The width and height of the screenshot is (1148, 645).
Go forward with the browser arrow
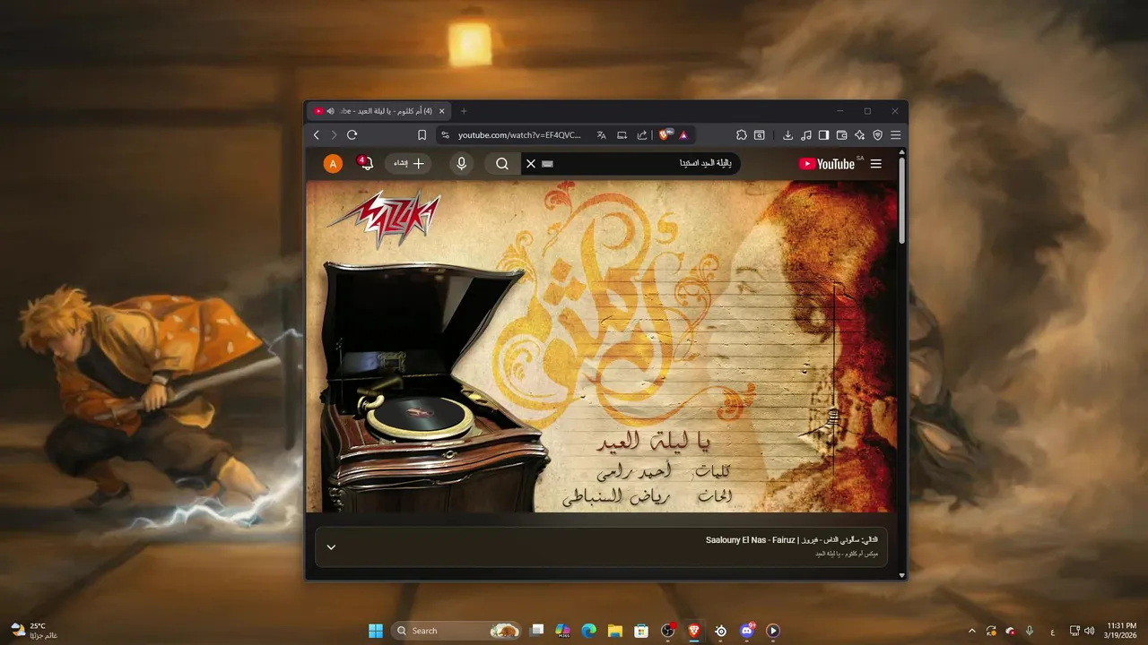334,135
